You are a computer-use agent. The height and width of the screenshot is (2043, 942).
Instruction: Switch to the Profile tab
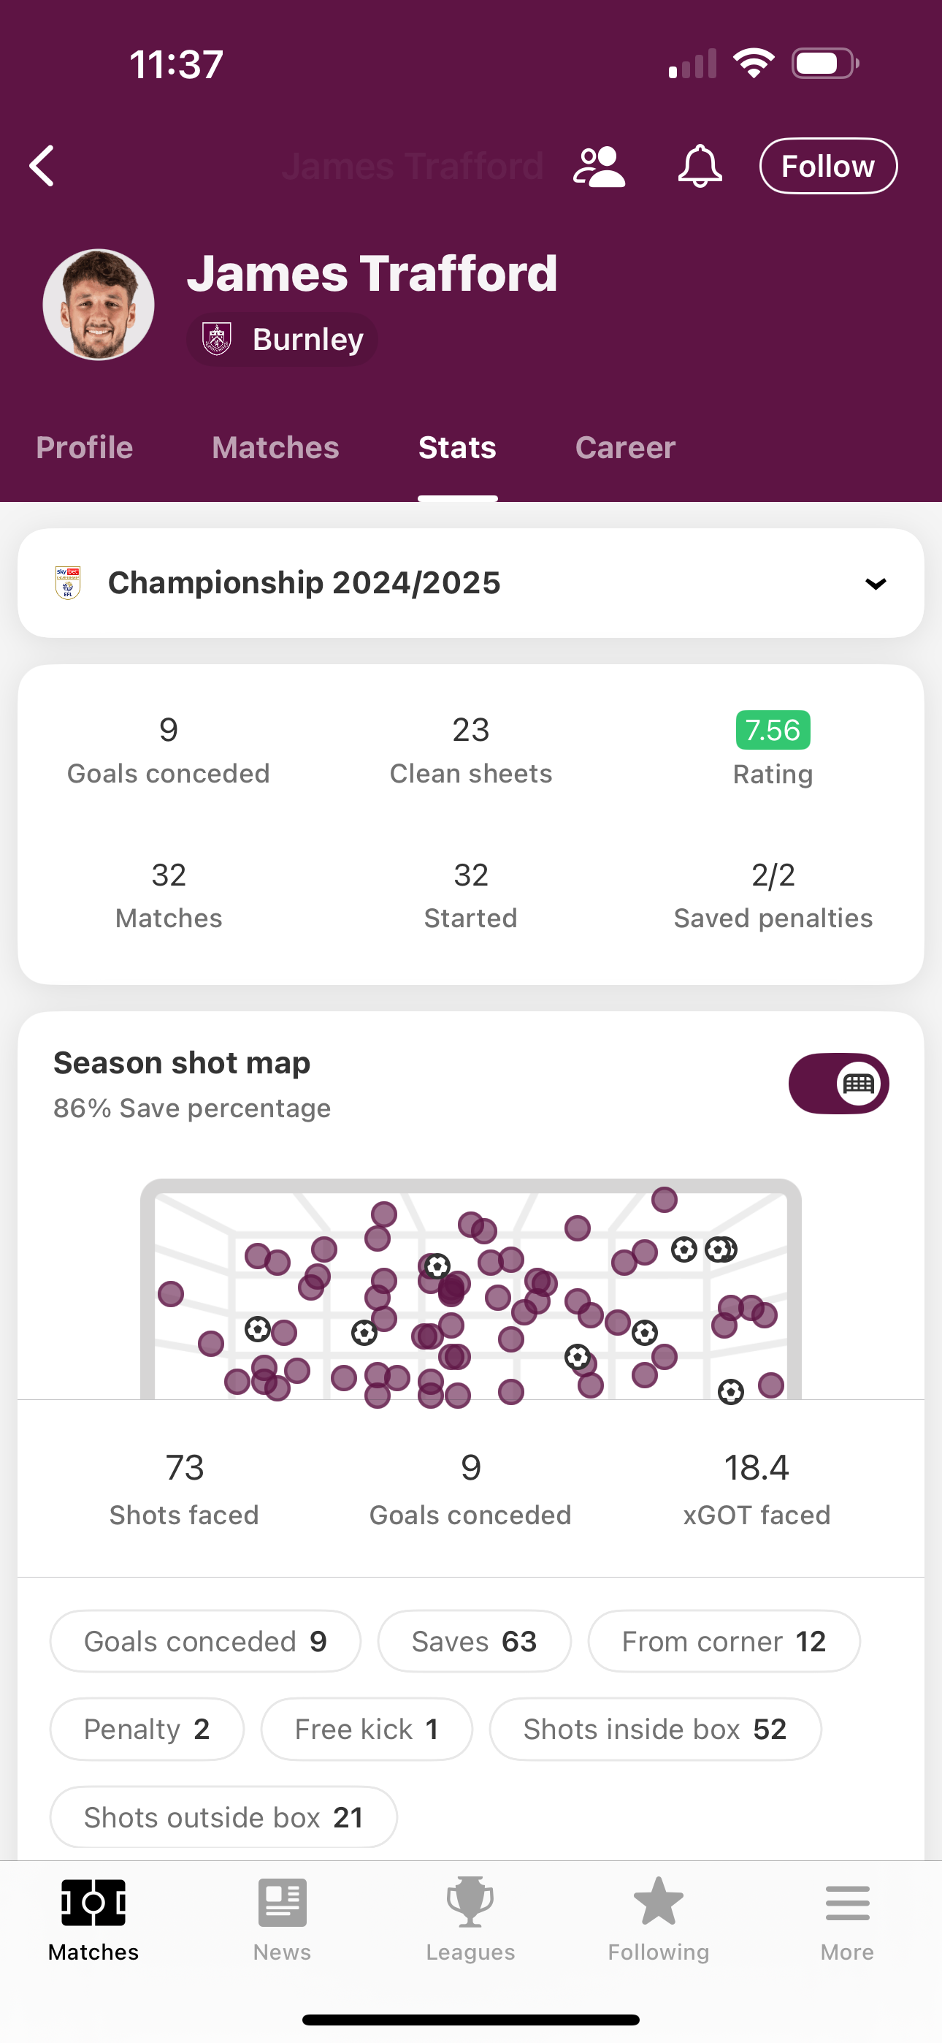coord(84,447)
